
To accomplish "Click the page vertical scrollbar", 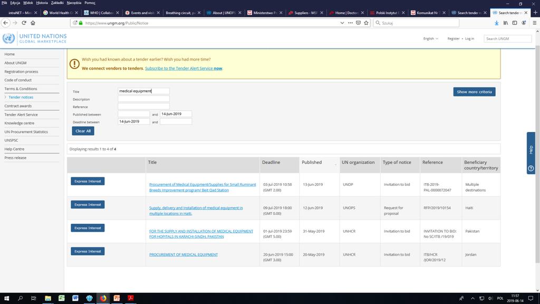I will pos(537,155).
